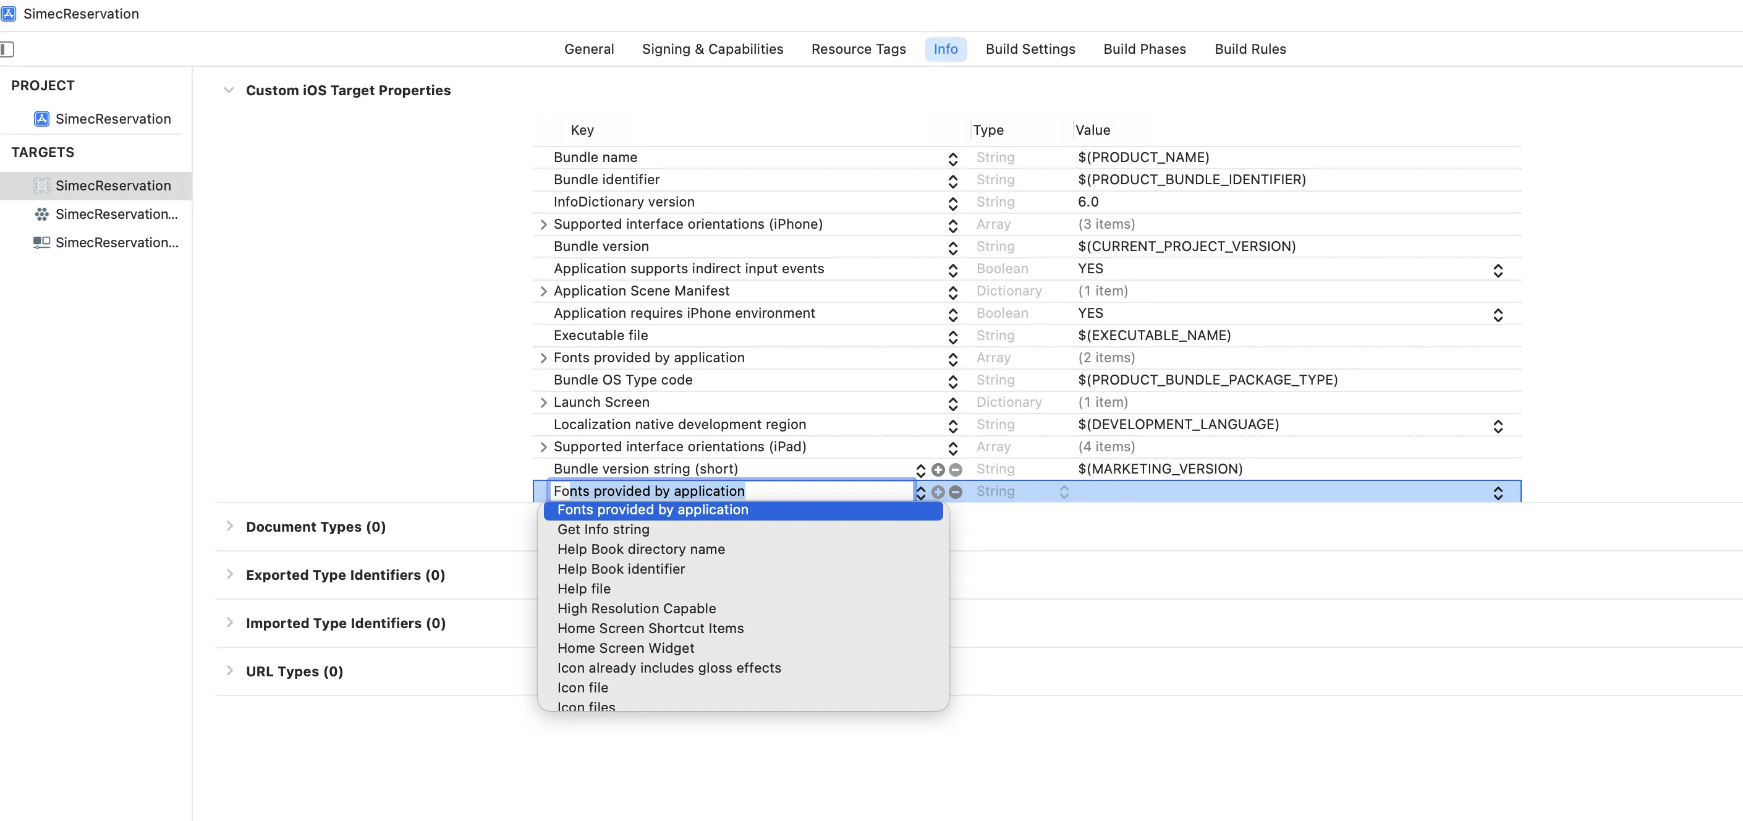The width and height of the screenshot is (1743, 821).
Task: Collapse the Custom iOS Target Properties section
Action: (229, 91)
